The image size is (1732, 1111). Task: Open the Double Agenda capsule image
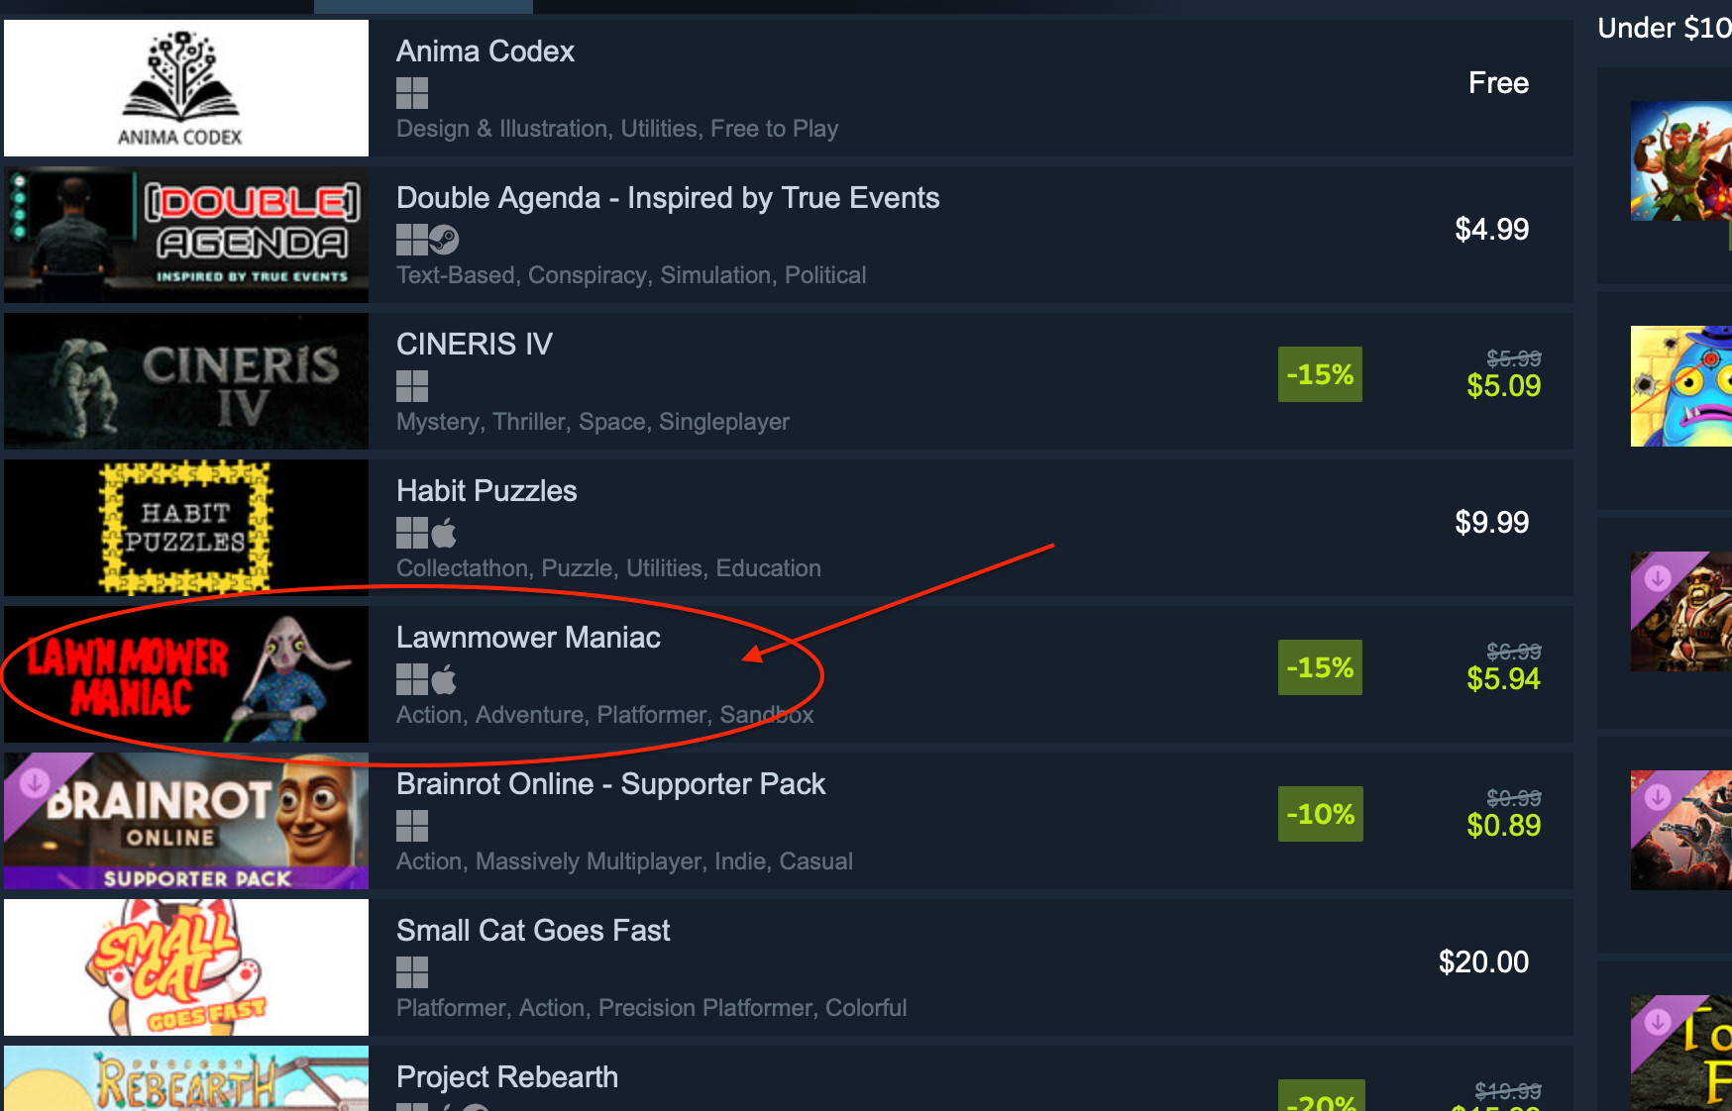(186, 235)
